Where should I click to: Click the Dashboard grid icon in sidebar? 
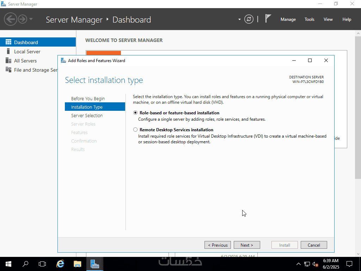pos(8,42)
